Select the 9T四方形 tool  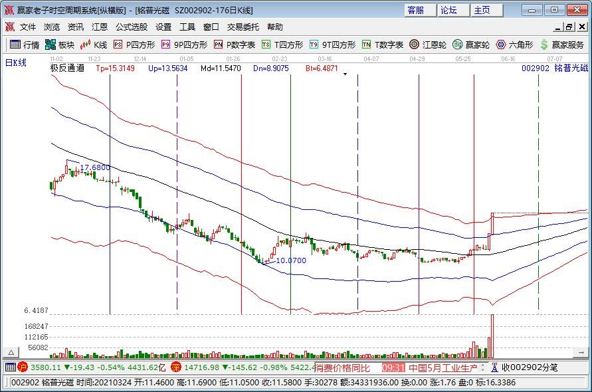click(x=333, y=45)
